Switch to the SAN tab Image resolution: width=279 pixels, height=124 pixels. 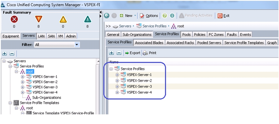(52, 36)
